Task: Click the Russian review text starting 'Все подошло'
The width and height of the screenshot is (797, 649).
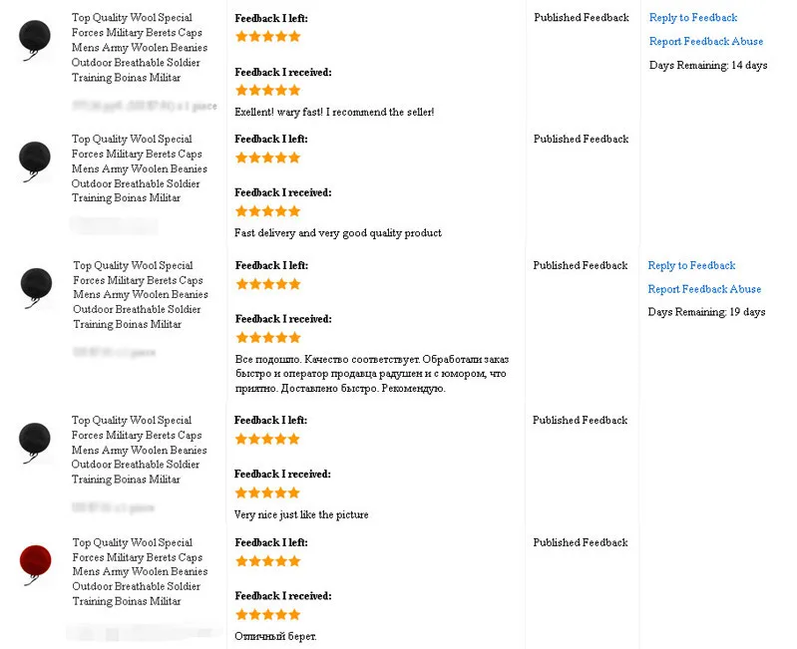Action: coord(372,374)
